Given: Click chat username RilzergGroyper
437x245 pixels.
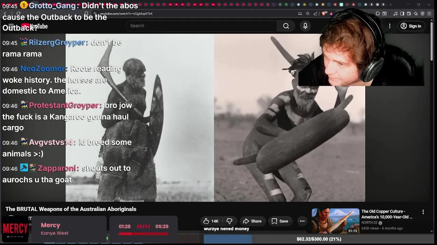Looking at the screenshot, I should click(57, 43).
